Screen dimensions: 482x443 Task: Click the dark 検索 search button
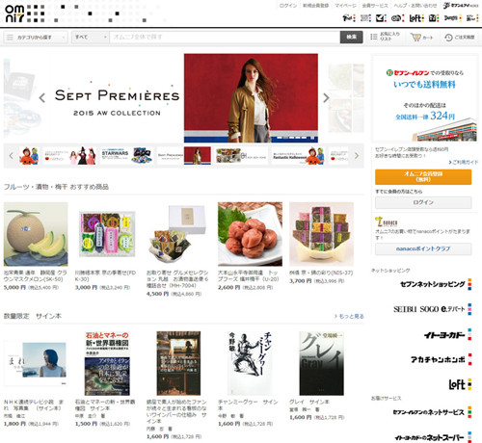pyautogui.click(x=352, y=38)
